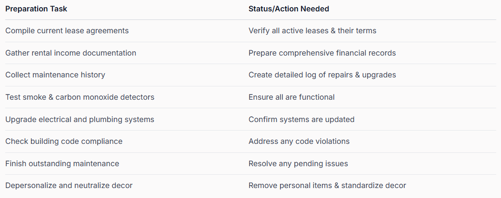501x198 pixels.
Task: Click "Create detailed log of repairs & upgrades"
Action: pyautogui.click(x=322, y=75)
